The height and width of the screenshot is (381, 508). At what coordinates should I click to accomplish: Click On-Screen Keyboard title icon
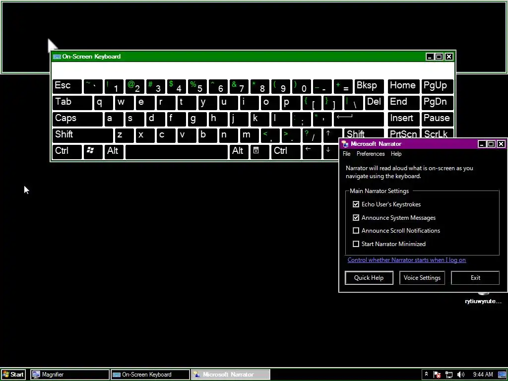click(57, 57)
